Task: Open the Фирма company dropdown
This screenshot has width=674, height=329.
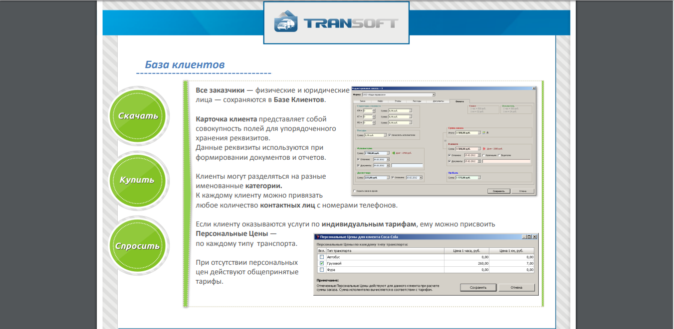Action: (x=434, y=96)
